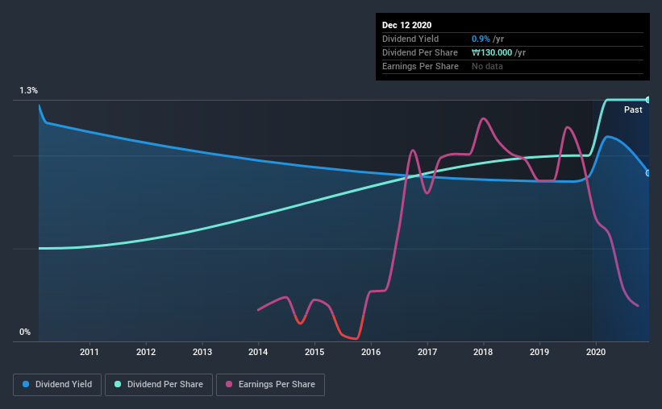Click the 0% y-axis label
Screen dimensions: 662x409
pyautogui.click(x=25, y=332)
